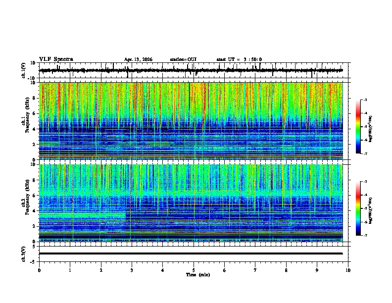
Task: Click the "8" kHz tick on ch.2 frequency axis
Action: pos(34,180)
